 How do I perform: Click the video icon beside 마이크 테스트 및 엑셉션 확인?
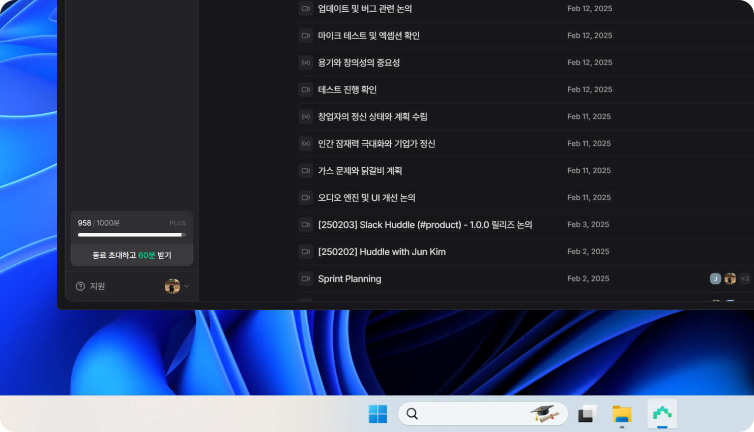305,36
